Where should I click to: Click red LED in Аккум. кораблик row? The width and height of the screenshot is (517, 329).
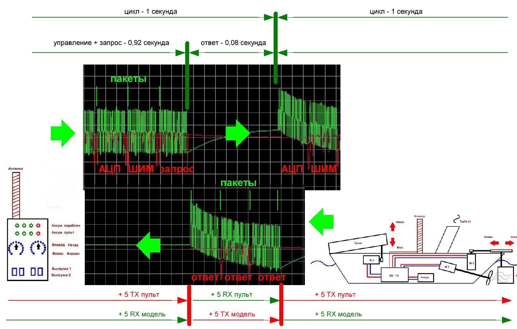click(38, 226)
